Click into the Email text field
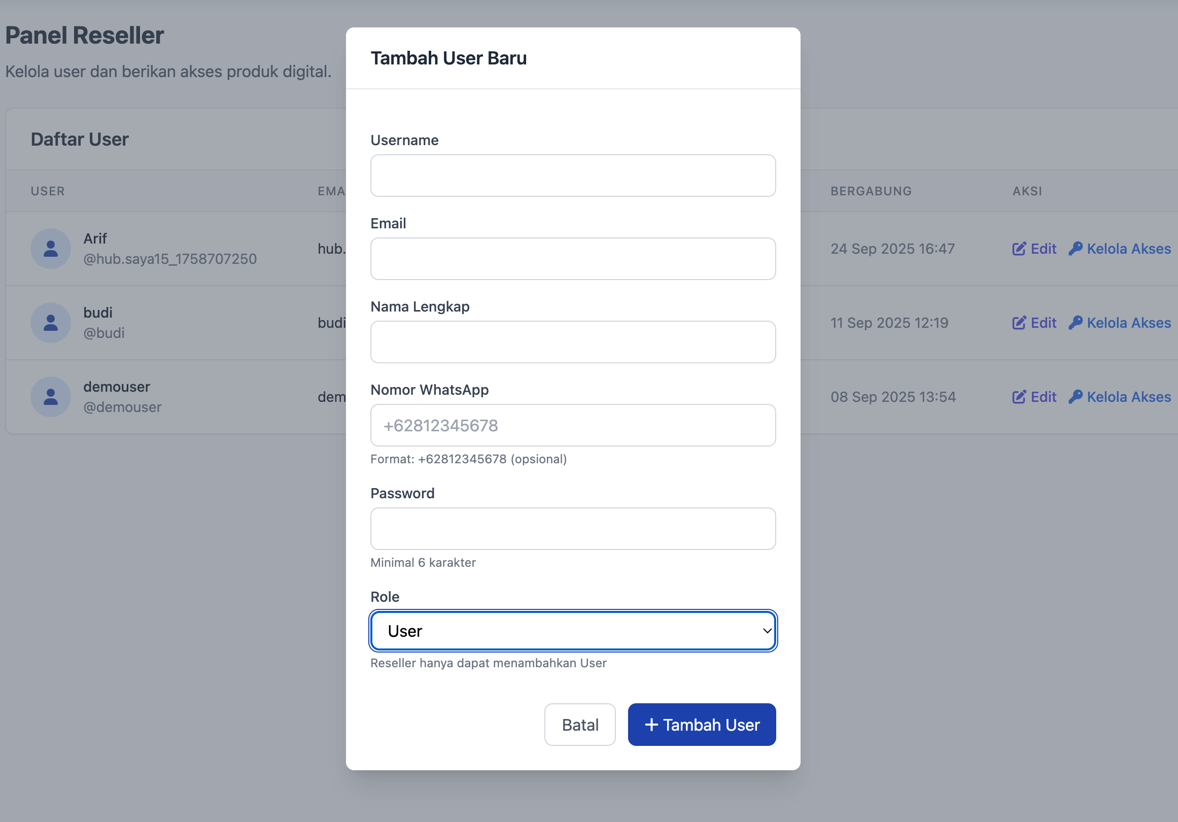1178x822 pixels. coord(573,259)
